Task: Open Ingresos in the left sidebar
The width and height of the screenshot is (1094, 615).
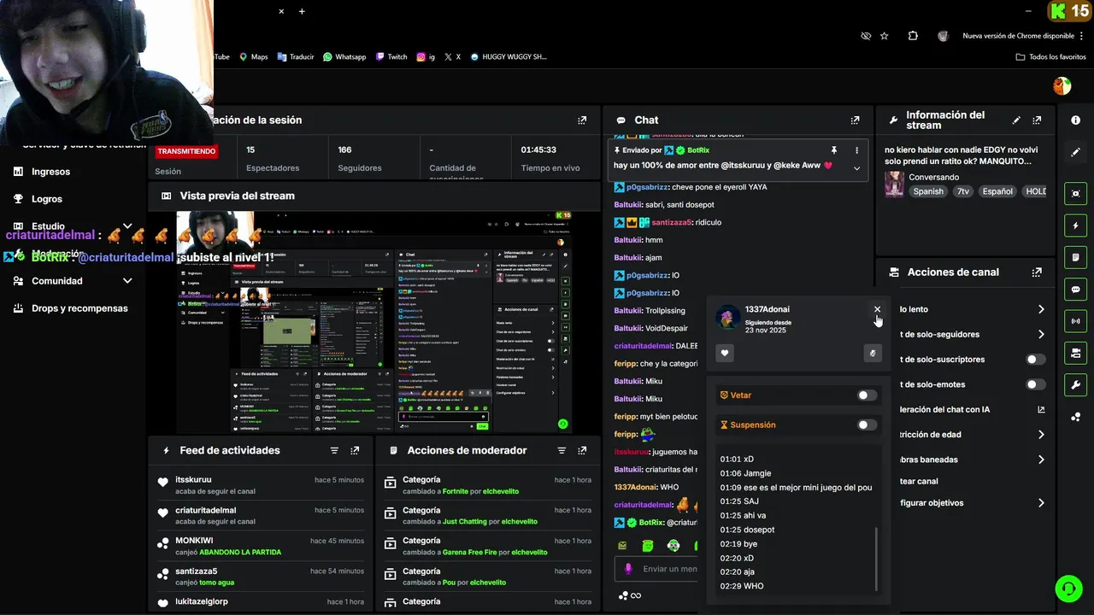Action: pyautogui.click(x=41, y=172)
